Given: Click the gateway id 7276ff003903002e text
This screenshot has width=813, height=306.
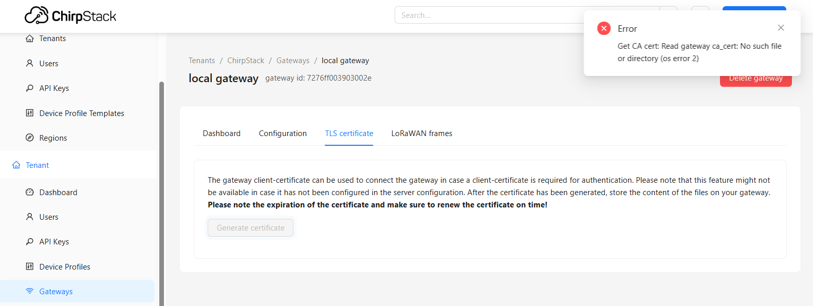Looking at the screenshot, I should 318,78.
